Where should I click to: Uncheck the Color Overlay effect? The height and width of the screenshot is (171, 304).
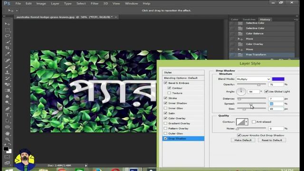(165, 118)
